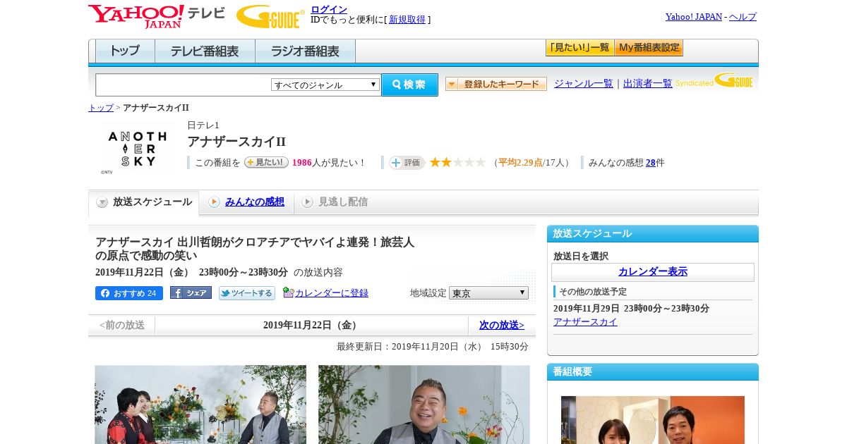847x444 pixels.
Task: Open the ヘルプ link
Action: pyautogui.click(x=743, y=17)
